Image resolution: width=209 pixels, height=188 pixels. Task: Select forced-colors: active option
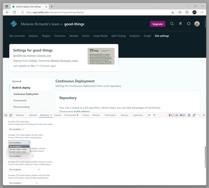coord(19,149)
